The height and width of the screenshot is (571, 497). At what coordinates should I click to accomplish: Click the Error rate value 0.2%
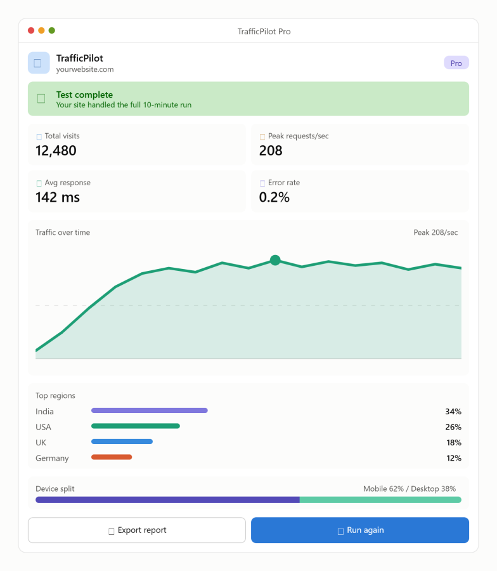[x=274, y=197]
